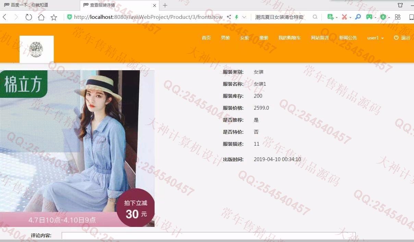Open the dropdown next to the scissors icon
The height and width of the screenshot is (242, 414).
click(x=350, y=17)
